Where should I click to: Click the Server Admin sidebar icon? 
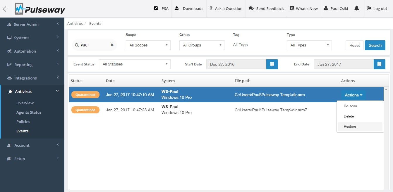(x=9, y=25)
